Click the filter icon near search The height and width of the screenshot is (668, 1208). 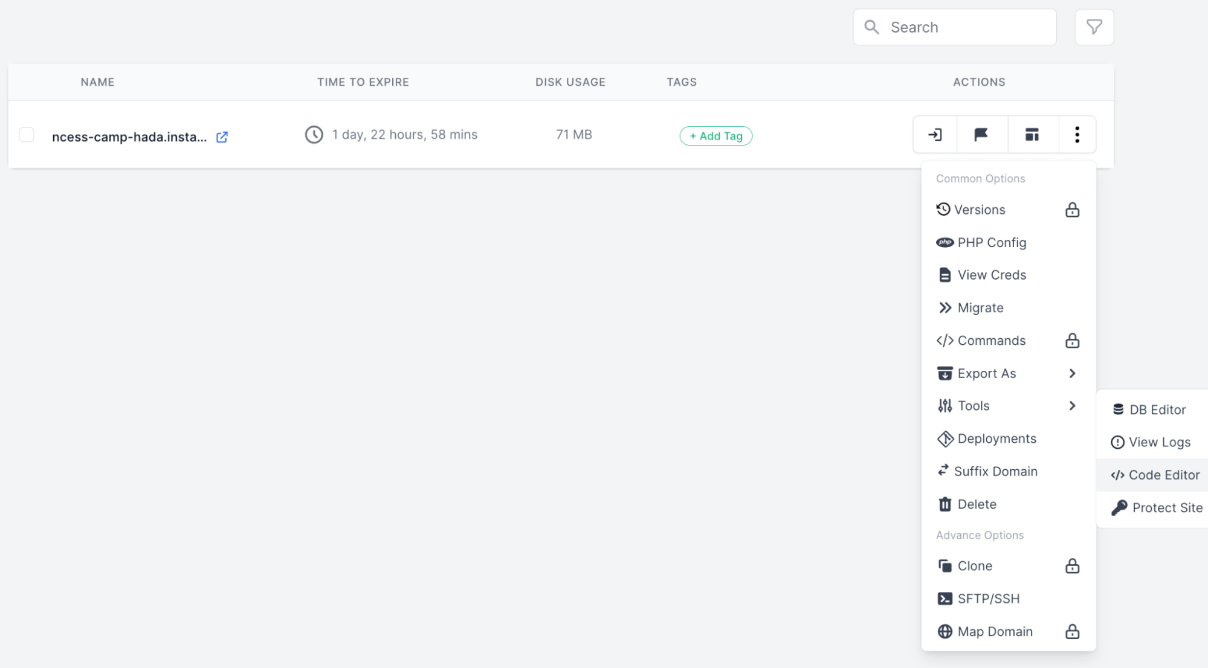tap(1094, 27)
